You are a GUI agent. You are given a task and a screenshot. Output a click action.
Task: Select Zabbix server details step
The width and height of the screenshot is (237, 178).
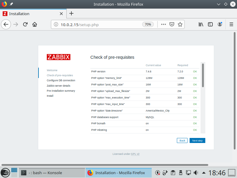(58, 86)
